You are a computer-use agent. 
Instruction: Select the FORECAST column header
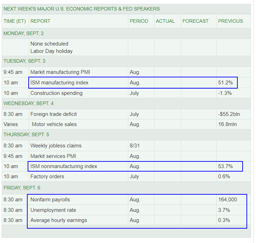[x=195, y=21]
